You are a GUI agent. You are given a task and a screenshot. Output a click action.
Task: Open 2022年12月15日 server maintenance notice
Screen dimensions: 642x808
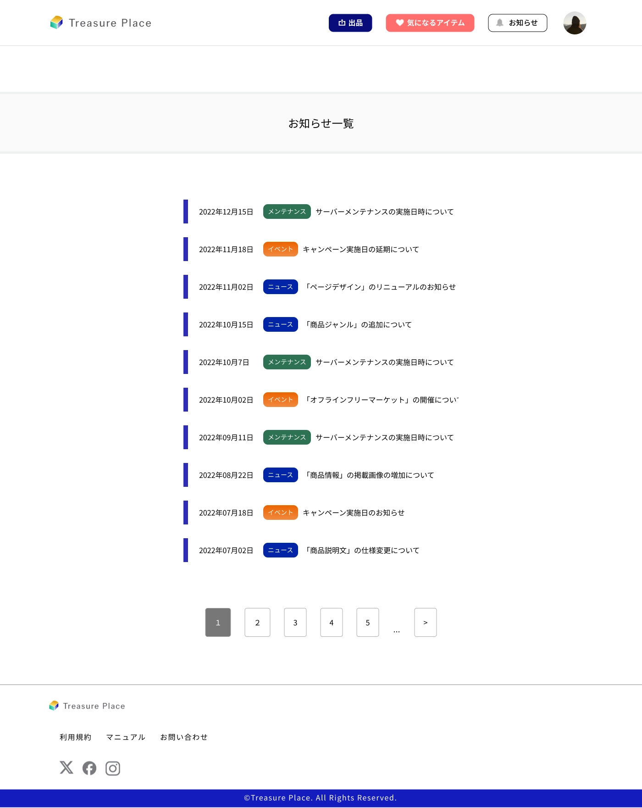pyautogui.click(x=384, y=212)
